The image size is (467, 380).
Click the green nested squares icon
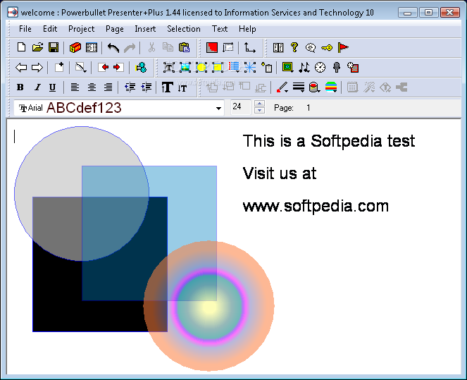pos(287,67)
